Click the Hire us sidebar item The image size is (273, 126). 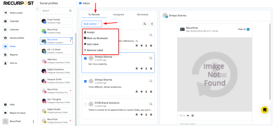[13, 63]
